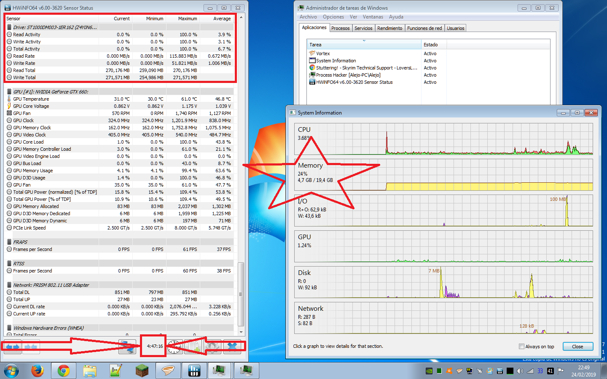Screen dimensions: 607x379
Task: Click the fan icon beside GPU Fan 570 RPM
Action: click(9, 113)
